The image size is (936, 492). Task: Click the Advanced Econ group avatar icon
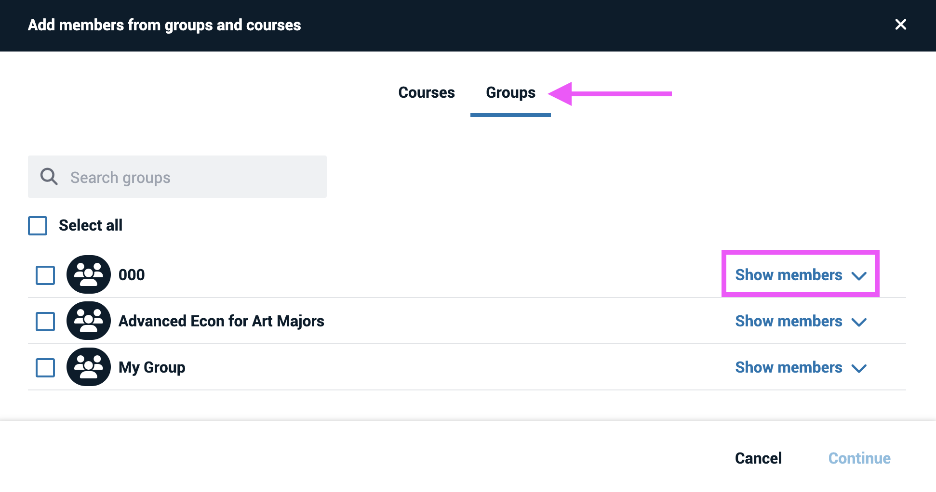pyautogui.click(x=89, y=321)
